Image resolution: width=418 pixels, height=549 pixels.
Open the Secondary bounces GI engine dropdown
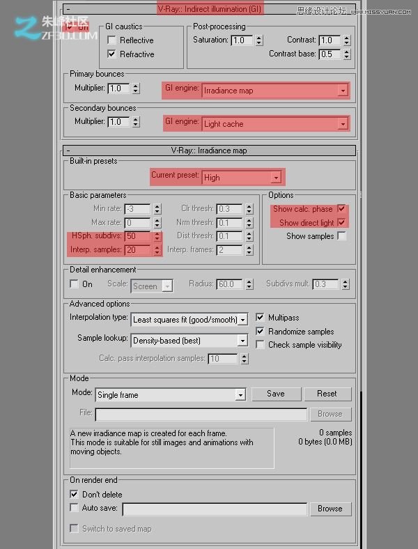pyautogui.click(x=275, y=124)
